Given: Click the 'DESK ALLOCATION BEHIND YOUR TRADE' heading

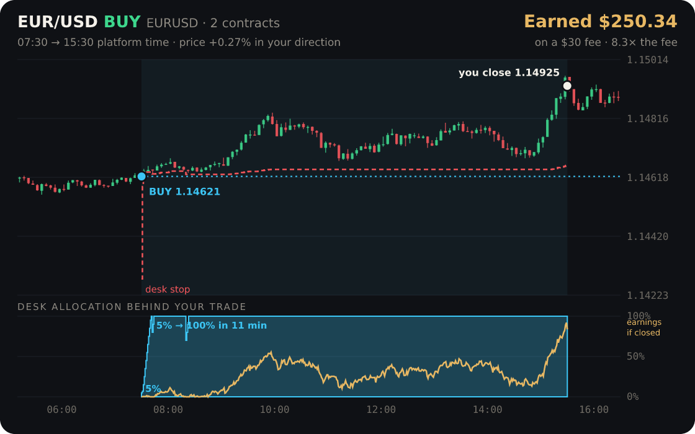Looking at the screenshot, I should (x=132, y=307).
